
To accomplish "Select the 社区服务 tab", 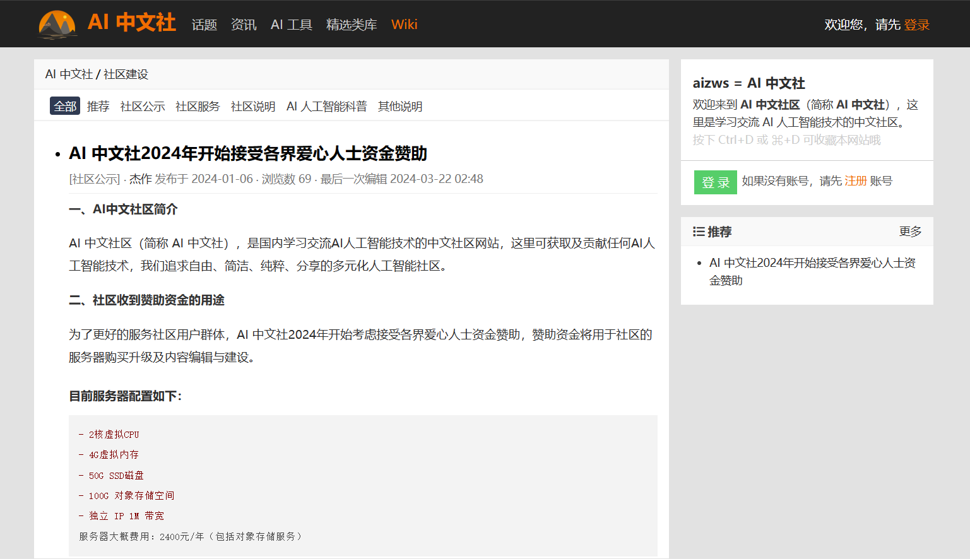I will click(198, 106).
